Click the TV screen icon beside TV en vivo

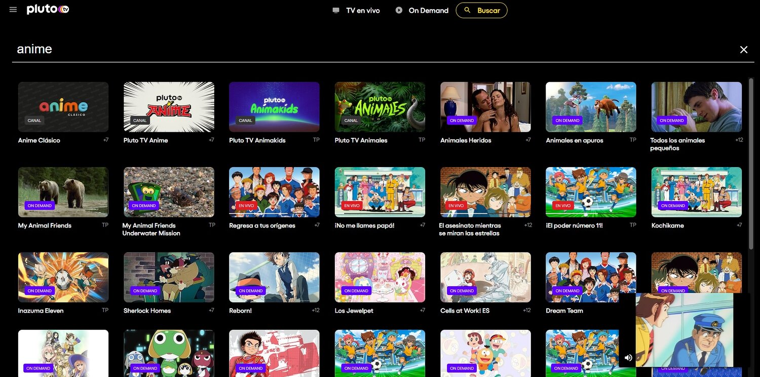335,10
